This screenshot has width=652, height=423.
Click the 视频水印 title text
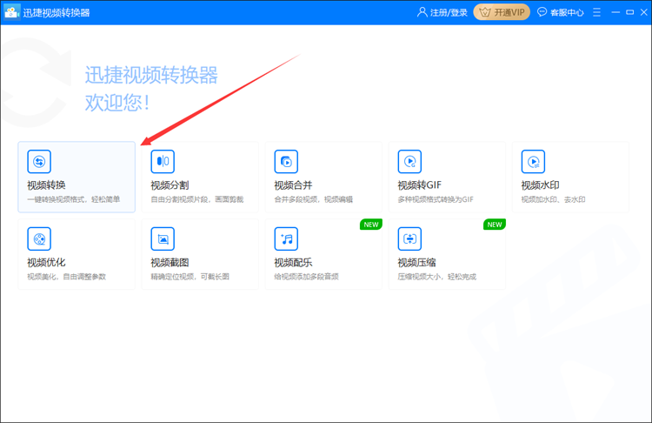(540, 185)
